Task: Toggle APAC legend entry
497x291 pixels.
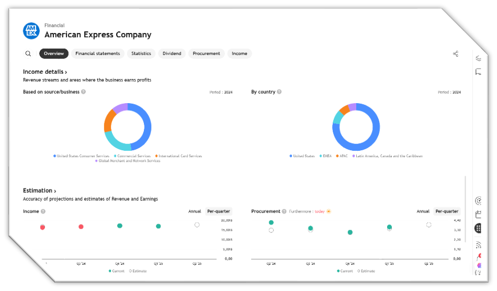Action: click(342, 156)
